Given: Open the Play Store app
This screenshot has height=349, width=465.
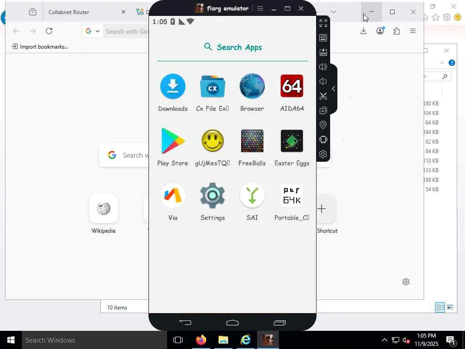Looking at the screenshot, I should [x=173, y=141].
